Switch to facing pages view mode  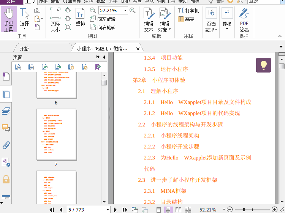(x=178, y=210)
